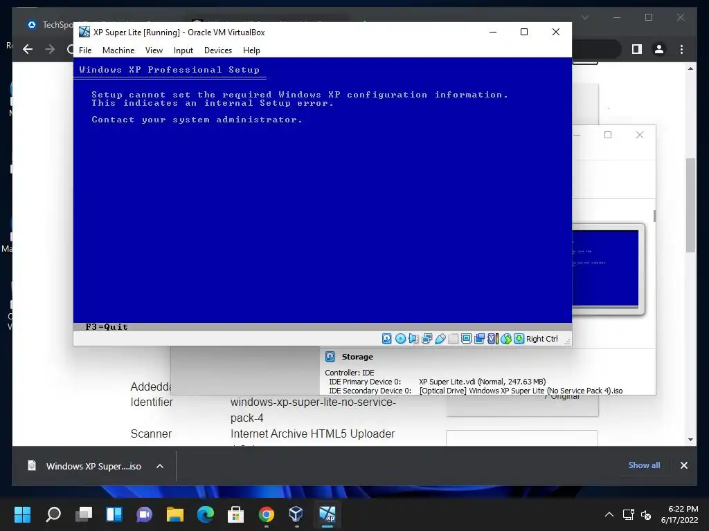Open the muted volume tray icon

click(x=646, y=514)
